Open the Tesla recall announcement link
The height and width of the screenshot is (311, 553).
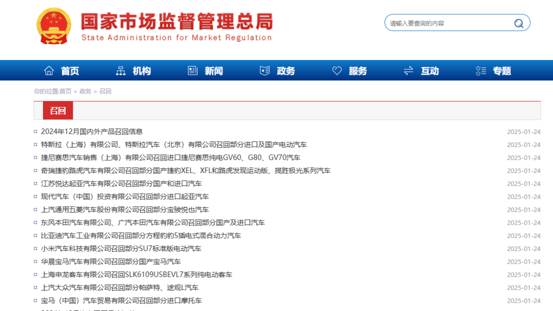(x=174, y=144)
